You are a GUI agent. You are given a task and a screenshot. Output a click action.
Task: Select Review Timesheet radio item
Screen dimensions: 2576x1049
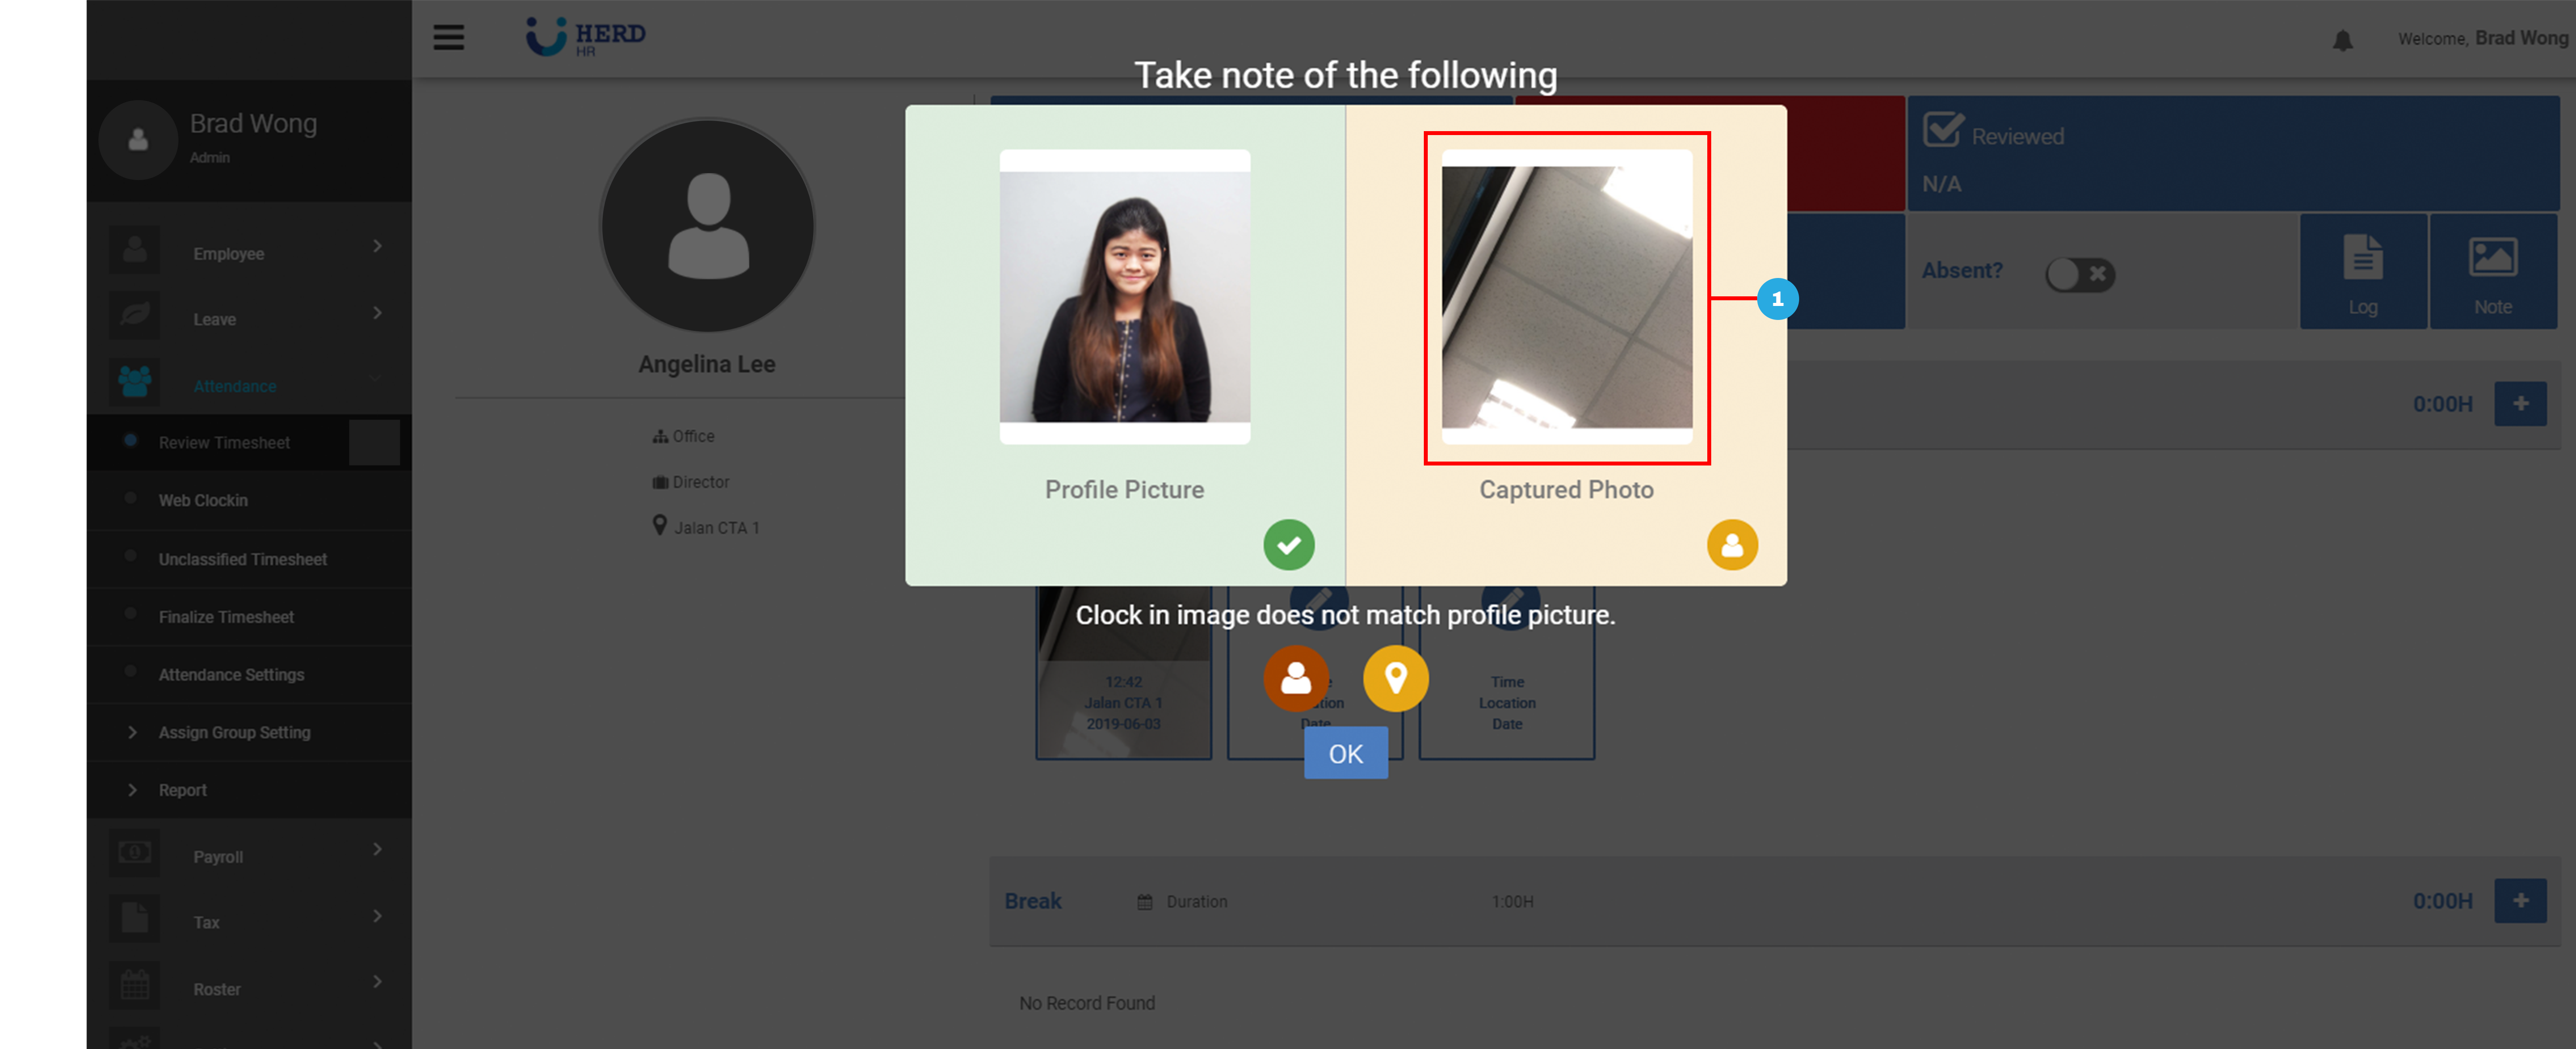click(224, 443)
